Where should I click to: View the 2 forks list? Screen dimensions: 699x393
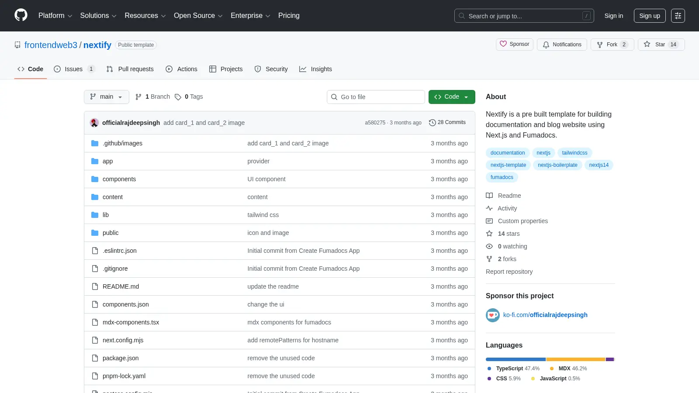501,259
